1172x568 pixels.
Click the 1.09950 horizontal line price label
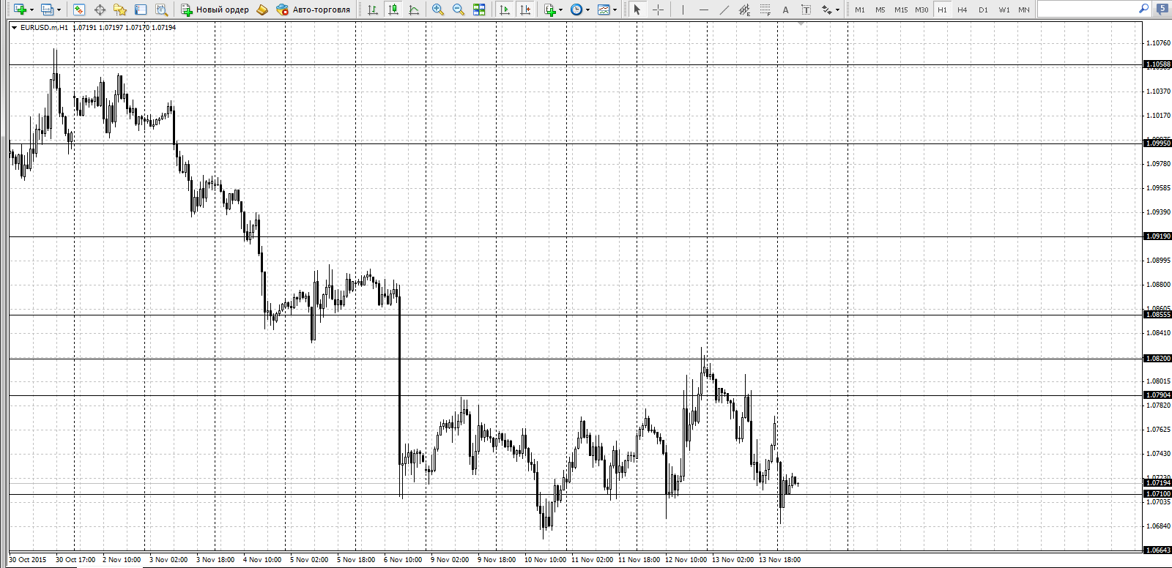pos(1158,143)
